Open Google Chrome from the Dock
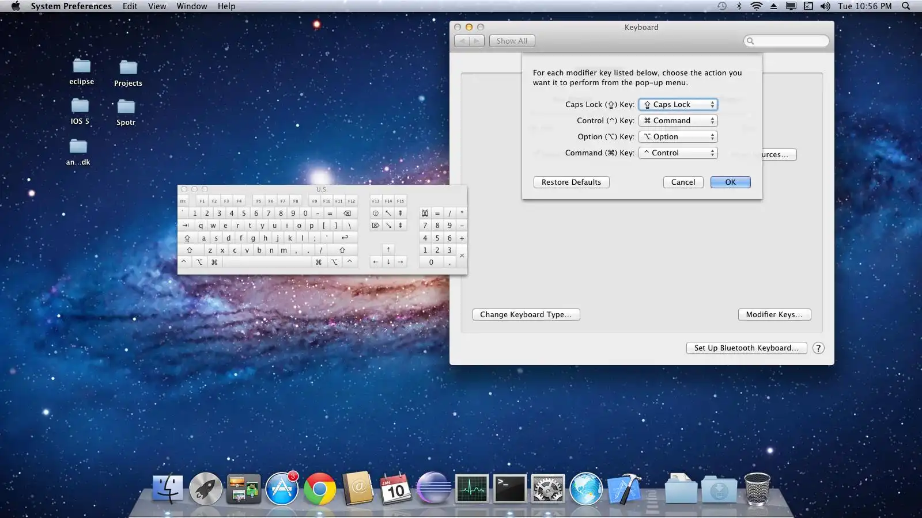 pos(321,489)
